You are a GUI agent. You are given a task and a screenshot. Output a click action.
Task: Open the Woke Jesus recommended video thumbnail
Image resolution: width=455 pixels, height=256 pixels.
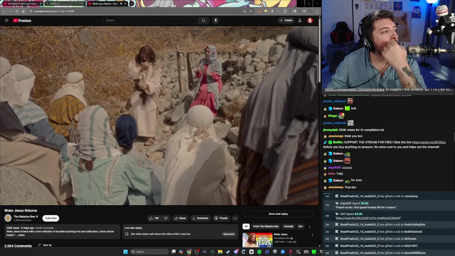click(257, 240)
